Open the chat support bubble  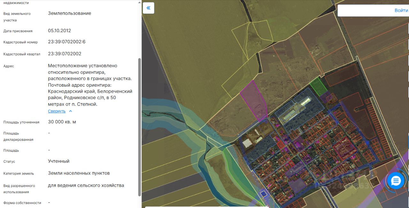[x=396, y=181]
